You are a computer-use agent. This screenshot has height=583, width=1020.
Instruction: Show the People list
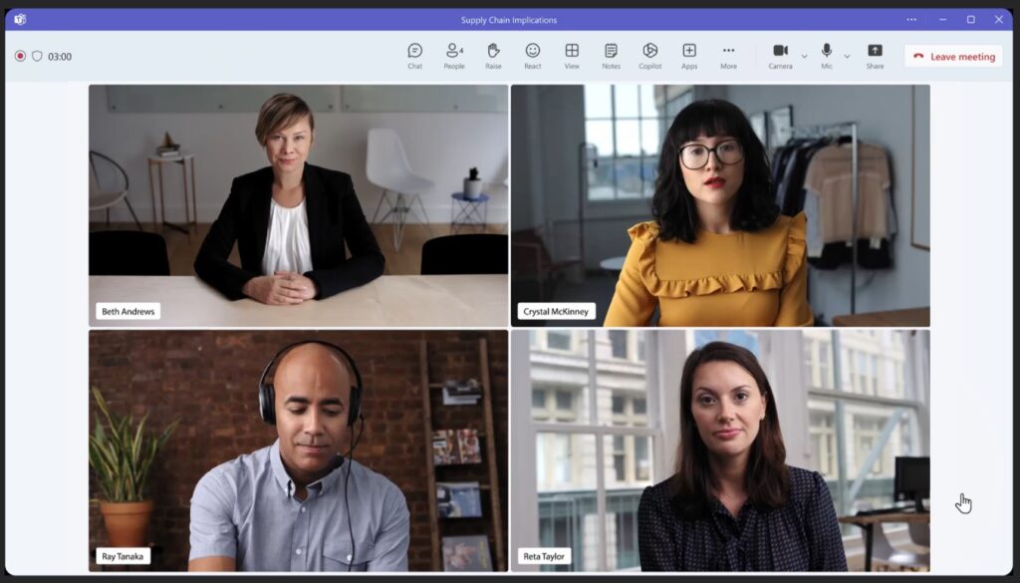[x=453, y=56]
